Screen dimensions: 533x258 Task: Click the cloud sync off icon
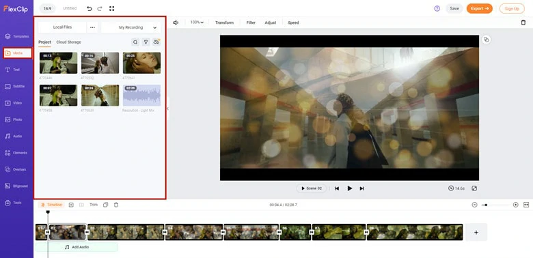click(x=156, y=42)
